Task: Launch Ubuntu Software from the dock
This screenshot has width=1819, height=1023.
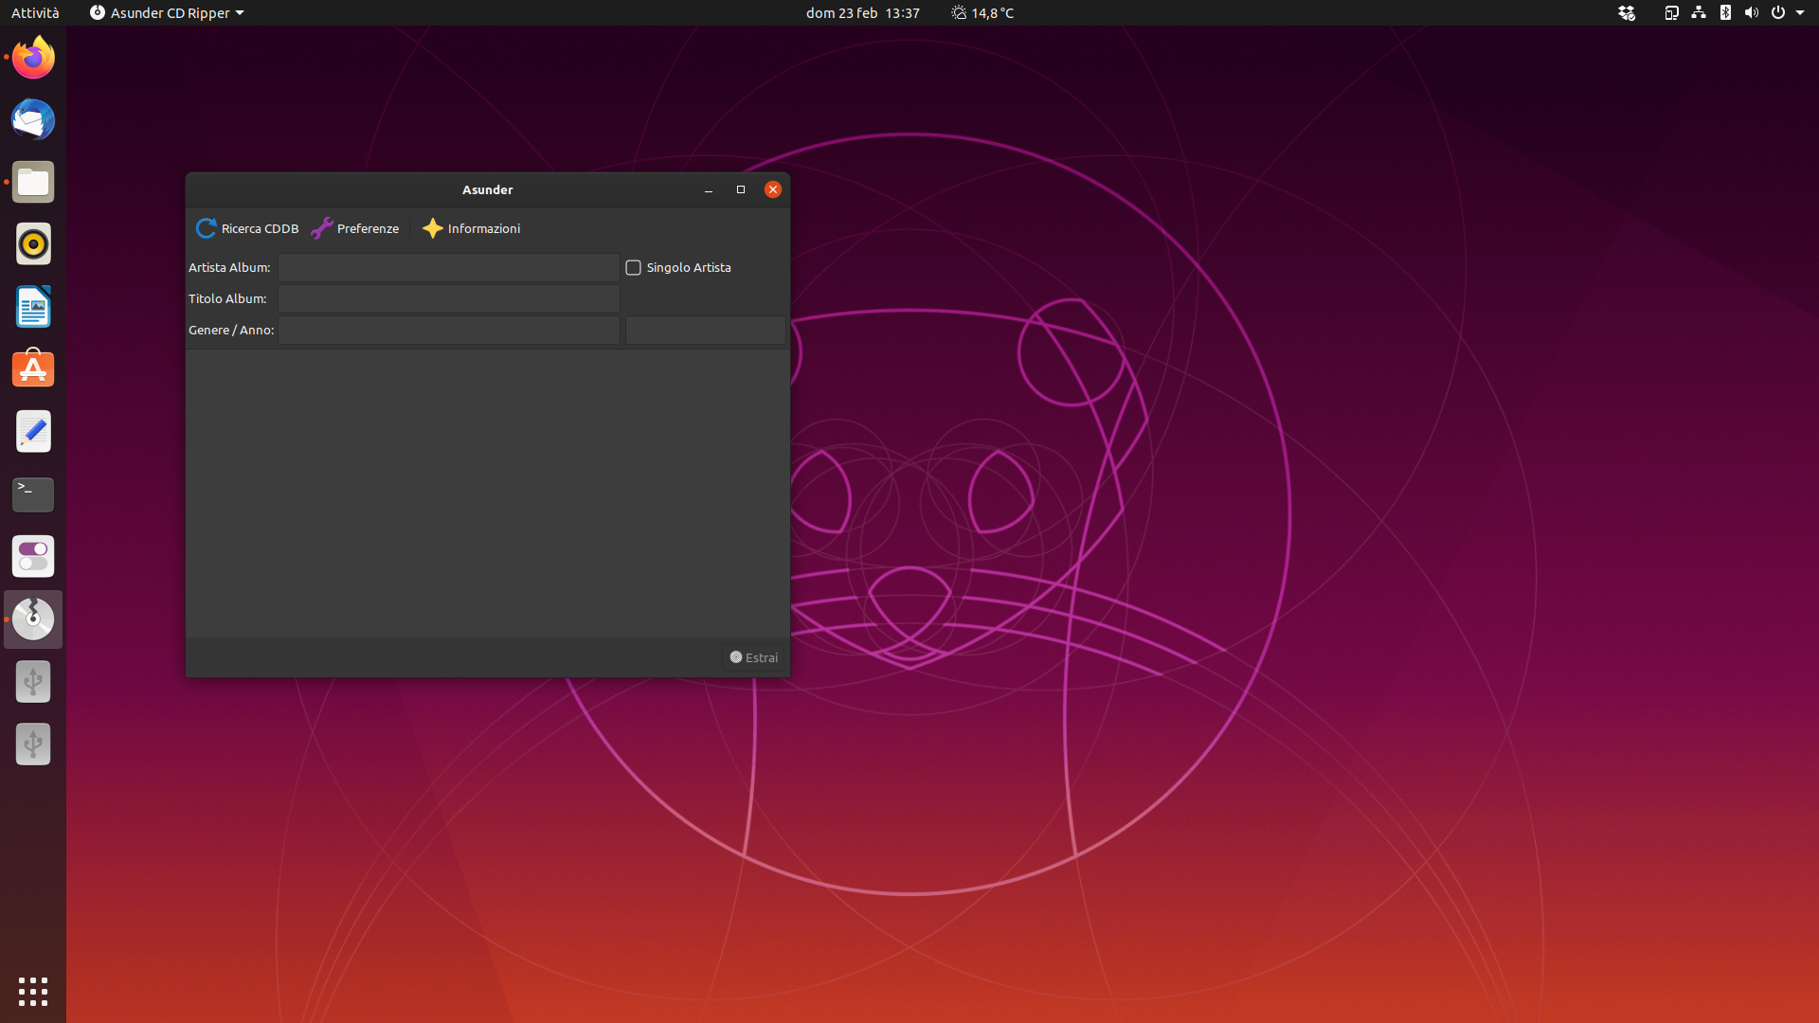Action: pos(33,369)
